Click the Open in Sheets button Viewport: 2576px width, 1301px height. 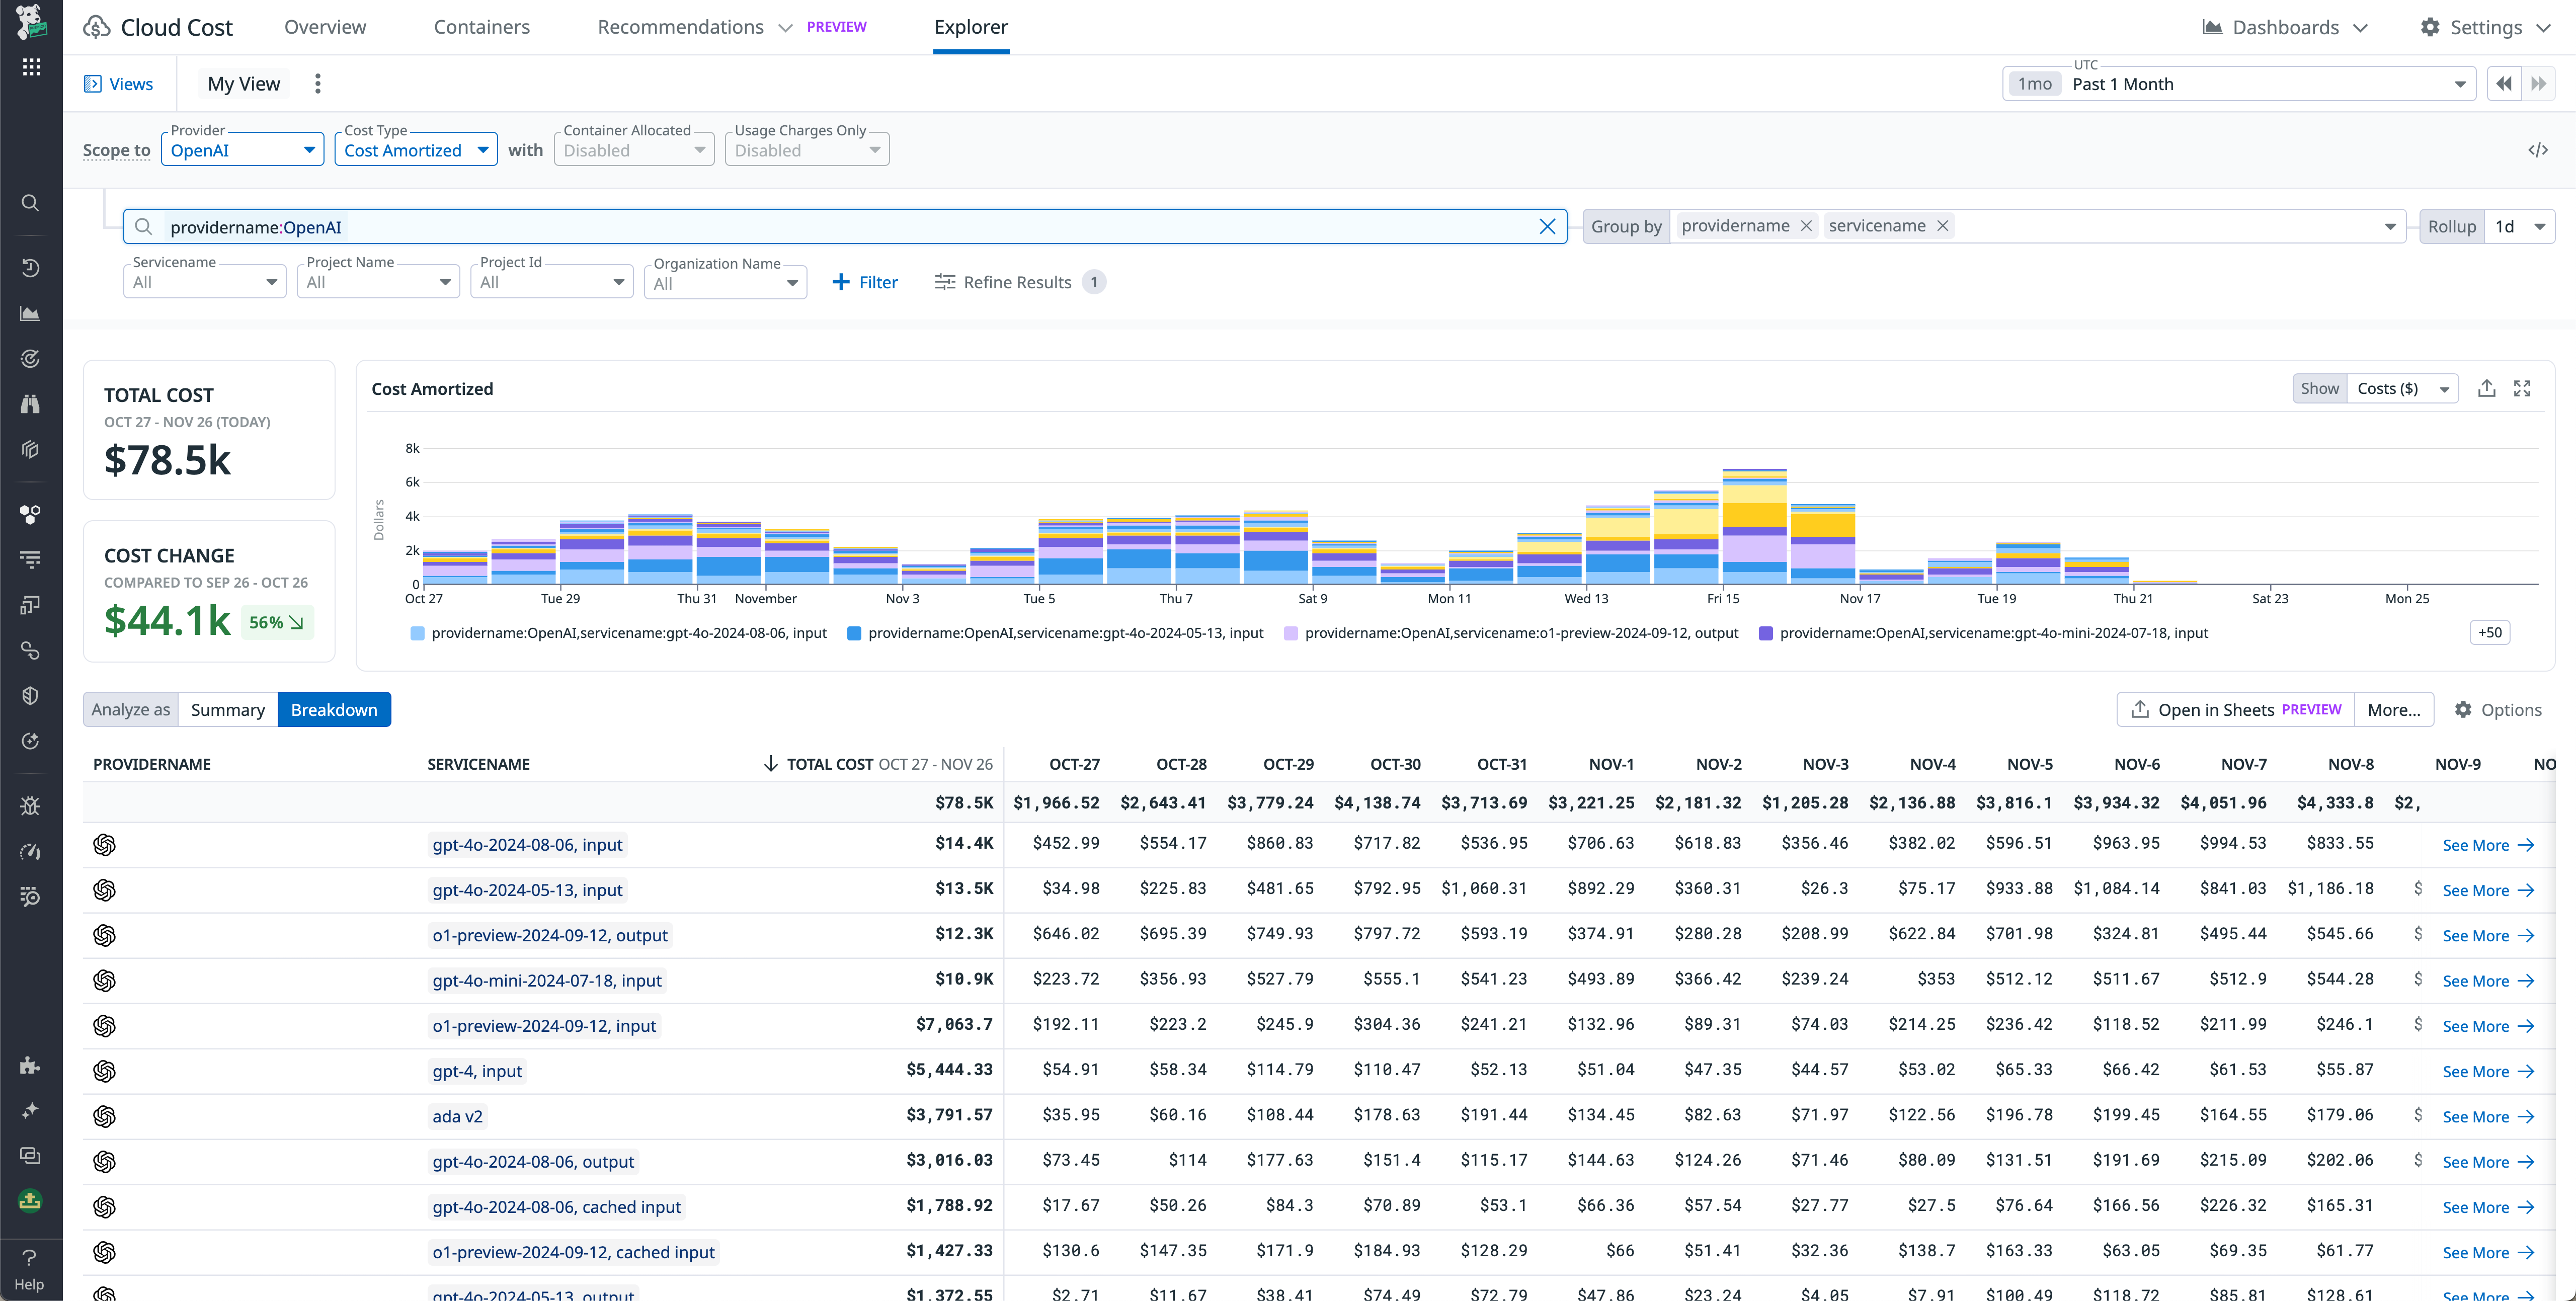(x=2235, y=709)
